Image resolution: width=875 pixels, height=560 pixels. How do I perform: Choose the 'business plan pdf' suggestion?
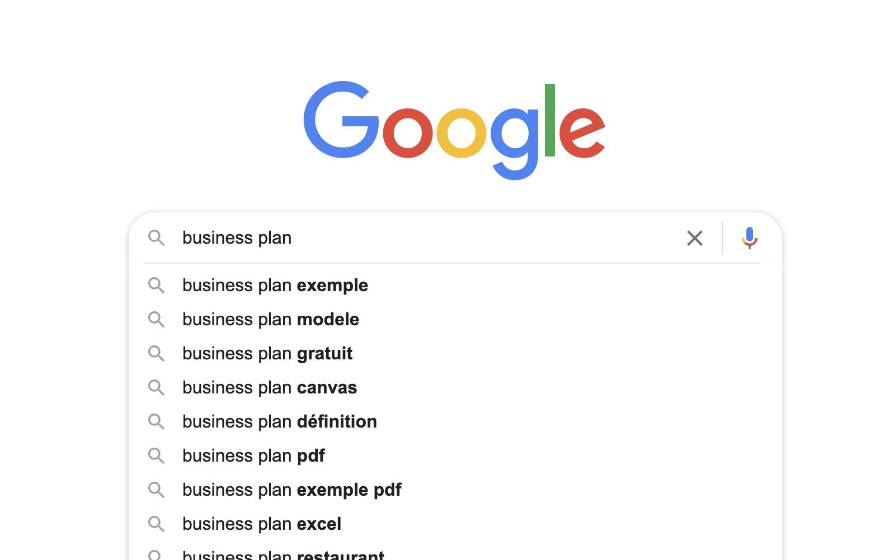pyautogui.click(x=253, y=455)
